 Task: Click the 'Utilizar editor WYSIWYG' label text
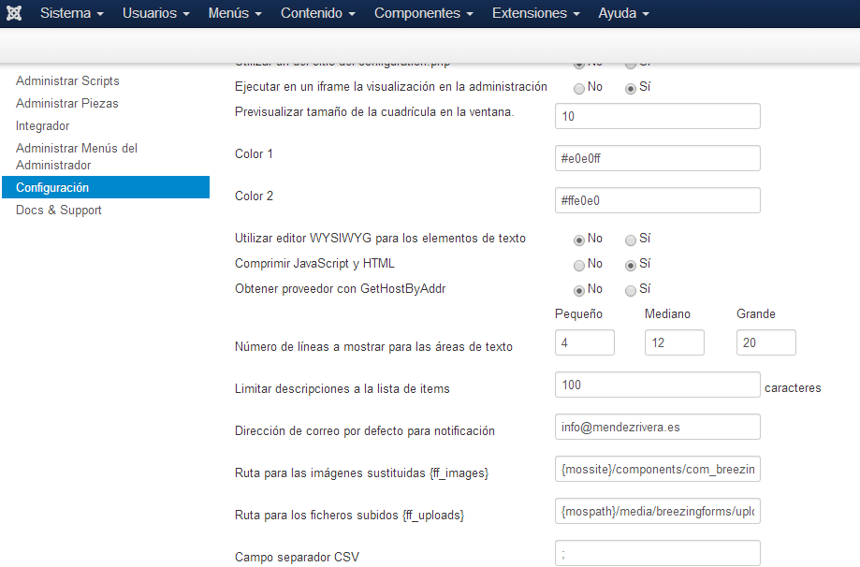380,238
